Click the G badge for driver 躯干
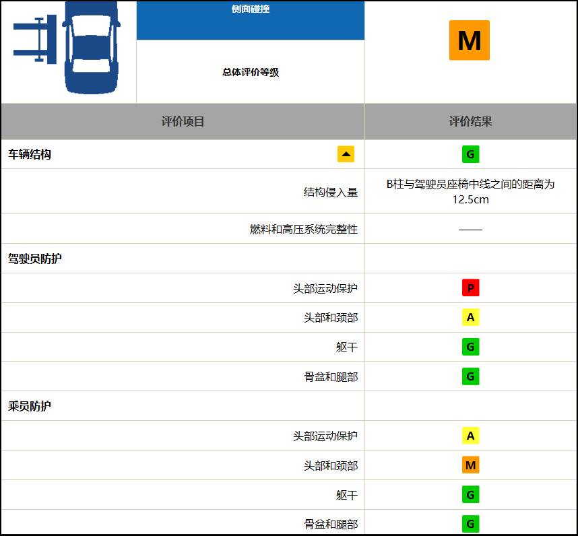 [471, 347]
